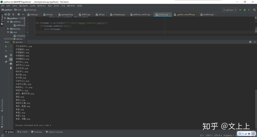This screenshot has height=137, width=257.
Task: Change CRLF line separator in status bar
Action: [x=209, y=135]
